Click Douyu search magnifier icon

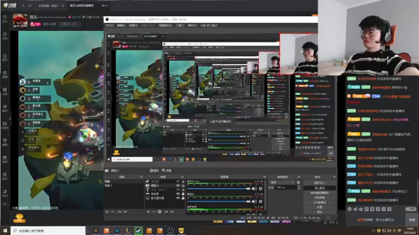point(62,6)
